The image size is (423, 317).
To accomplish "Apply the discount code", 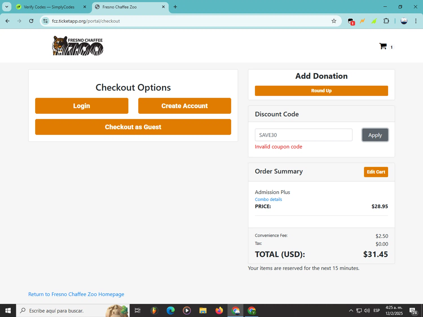I will (x=375, y=135).
